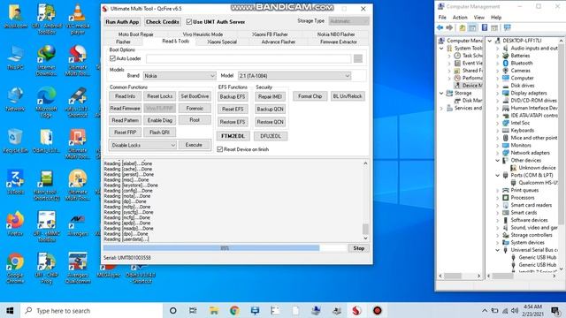Click Bandicam record icon in taskbar
Image resolution: width=566 pixels, height=318 pixels.
[378, 310]
